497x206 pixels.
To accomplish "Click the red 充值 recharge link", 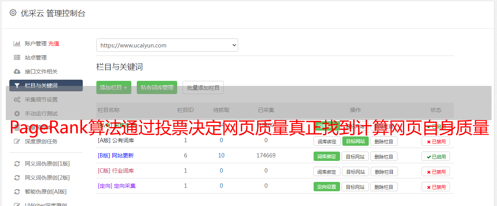I will point(54,44).
